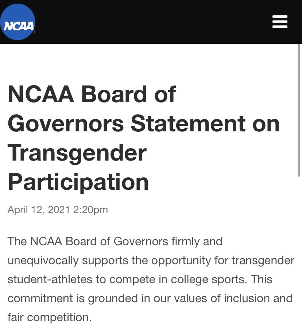This screenshot has height=335, width=302.
Task: Click the word "inclusion" in the paragraph
Action: coord(248,298)
